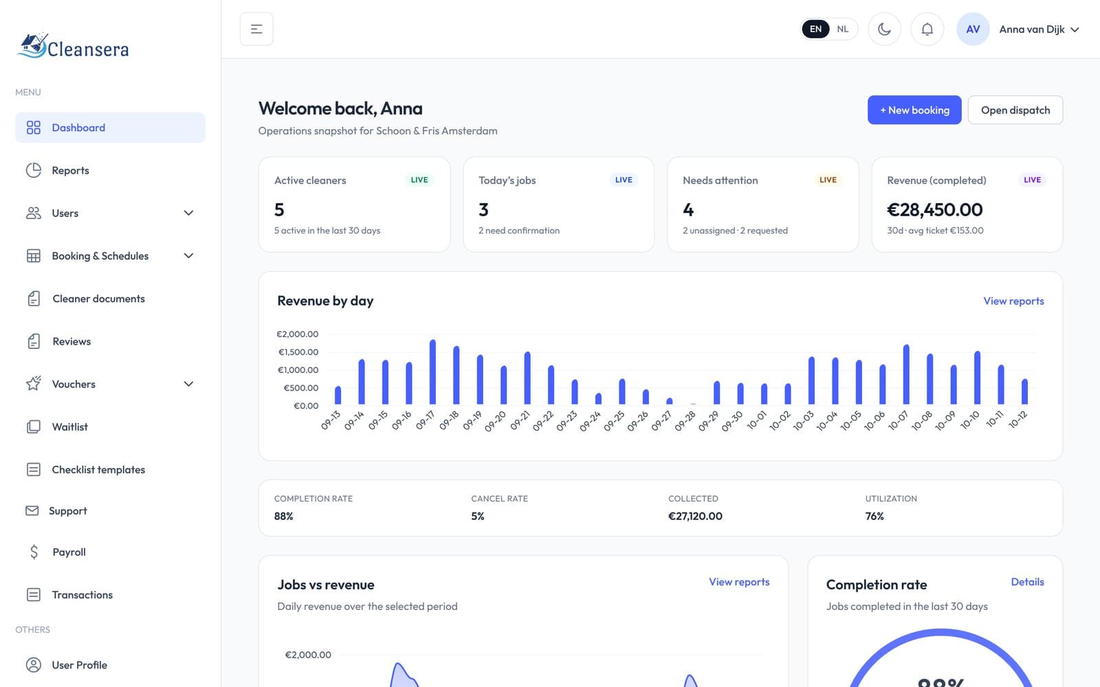Click the Payroll dollar sign icon
This screenshot has height=687, width=1100.
tap(34, 552)
